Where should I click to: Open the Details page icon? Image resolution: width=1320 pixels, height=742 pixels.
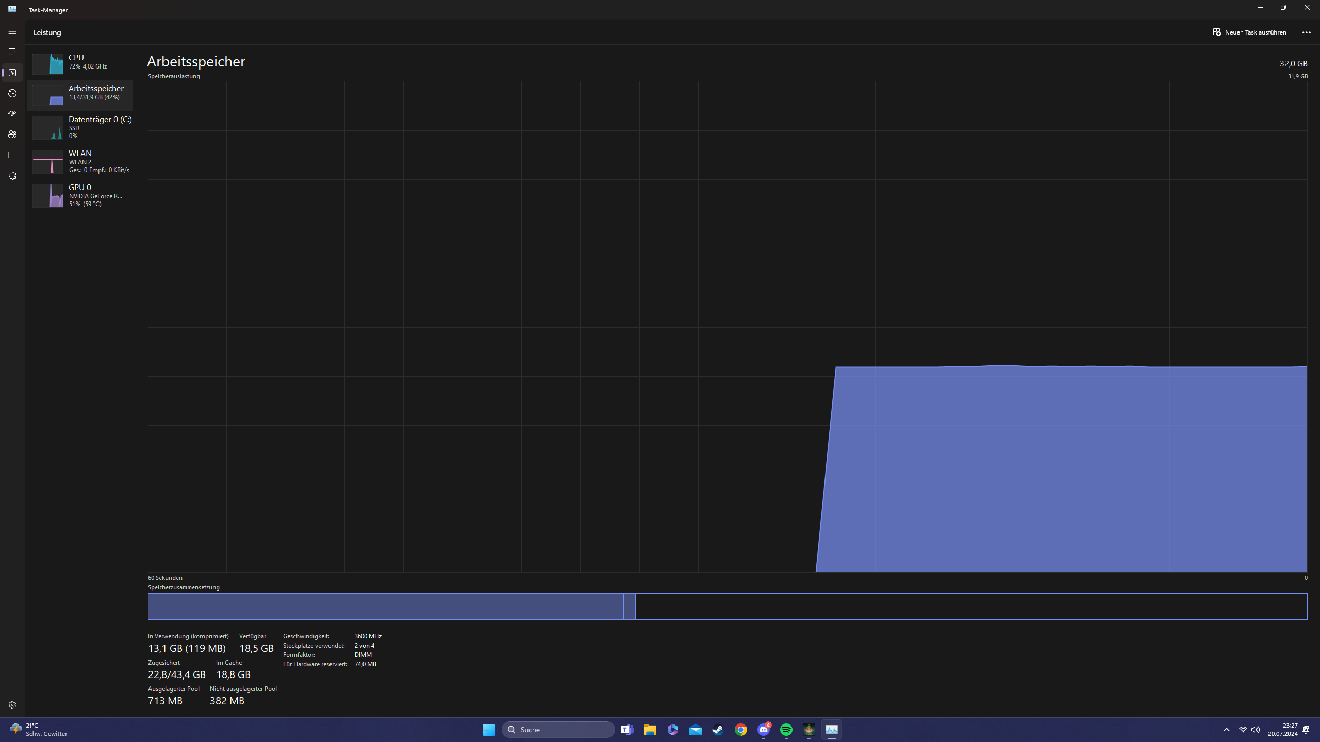pos(12,155)
